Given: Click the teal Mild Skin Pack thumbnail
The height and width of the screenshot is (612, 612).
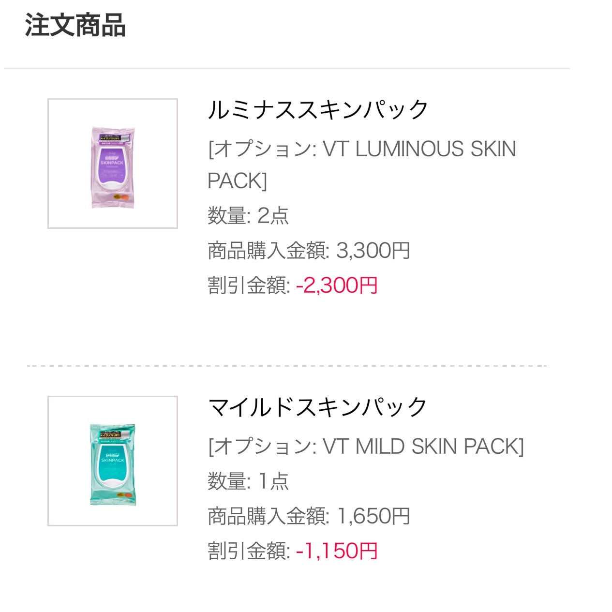Looking at the screenshot, I should click(112, 461).
